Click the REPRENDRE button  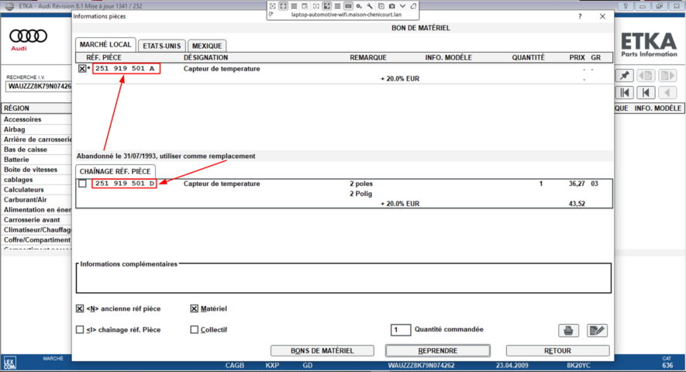pyautogui.click(x=437, y=350)
